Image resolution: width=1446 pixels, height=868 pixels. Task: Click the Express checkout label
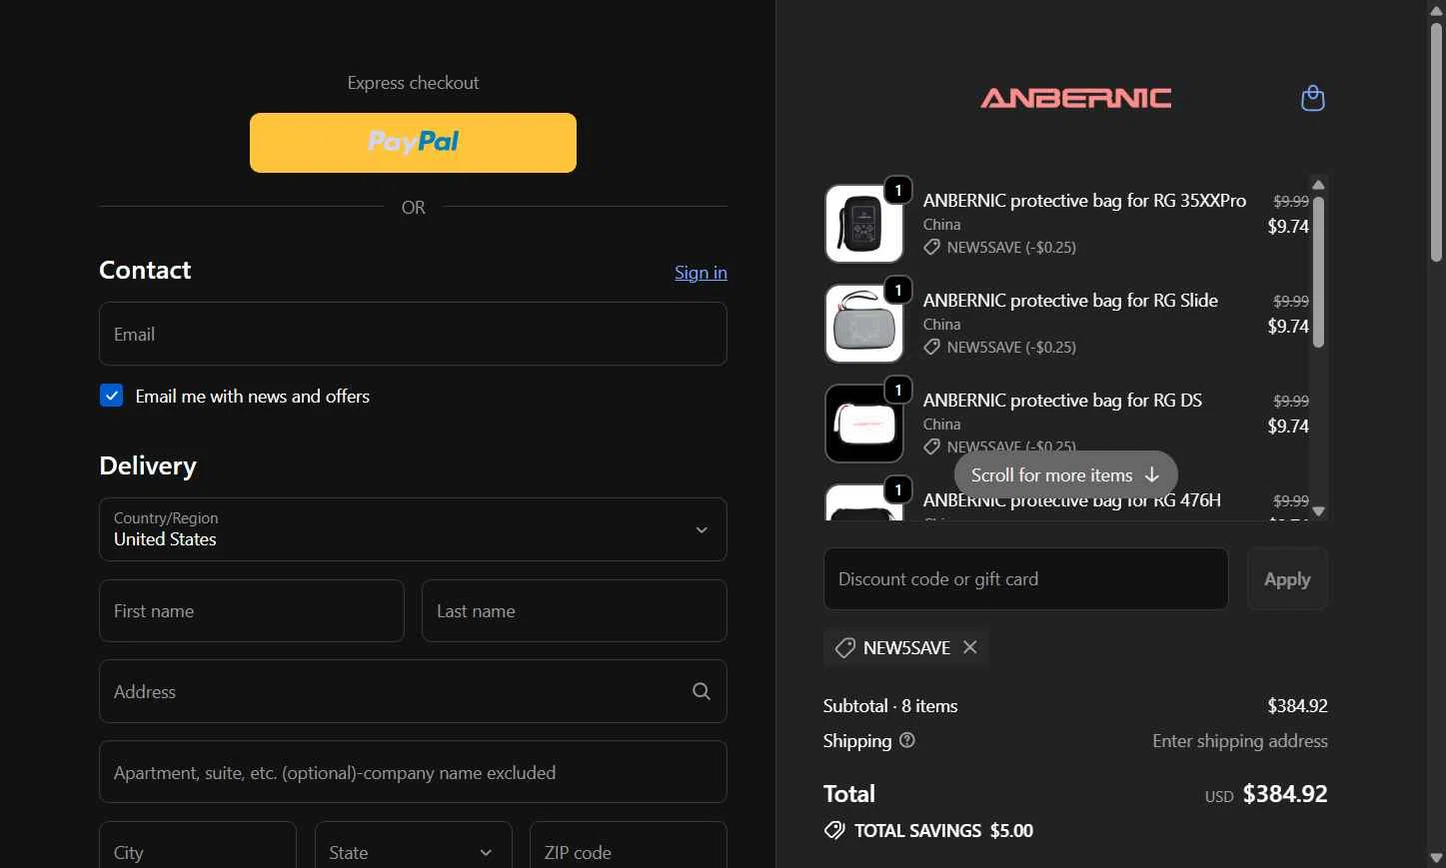point(413,83)
